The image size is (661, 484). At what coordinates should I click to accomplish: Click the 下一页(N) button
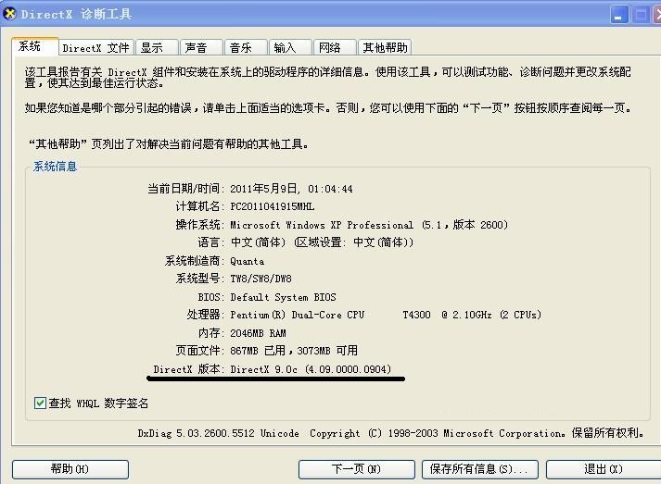(x=357, y=469)
